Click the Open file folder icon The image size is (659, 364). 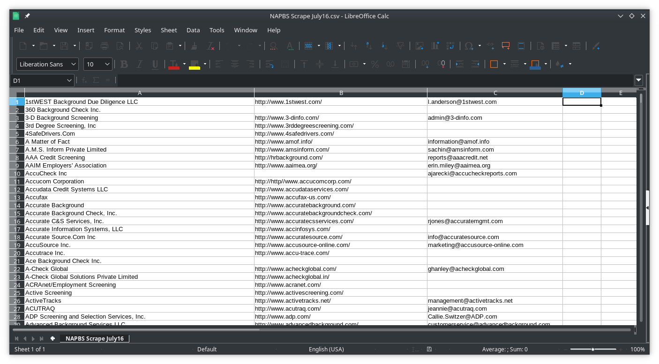[44, 46]
